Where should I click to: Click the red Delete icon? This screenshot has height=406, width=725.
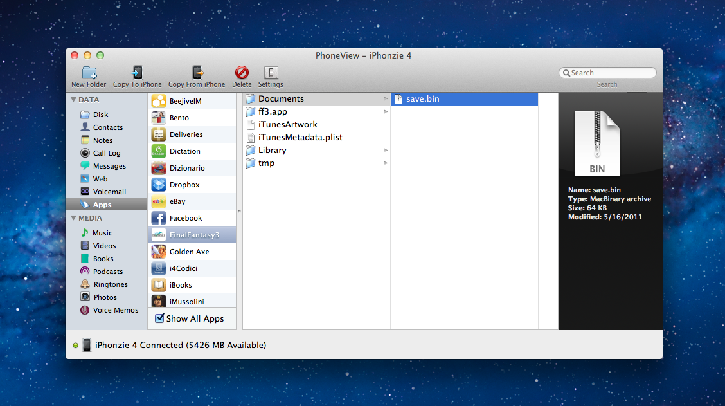(242, 73)
